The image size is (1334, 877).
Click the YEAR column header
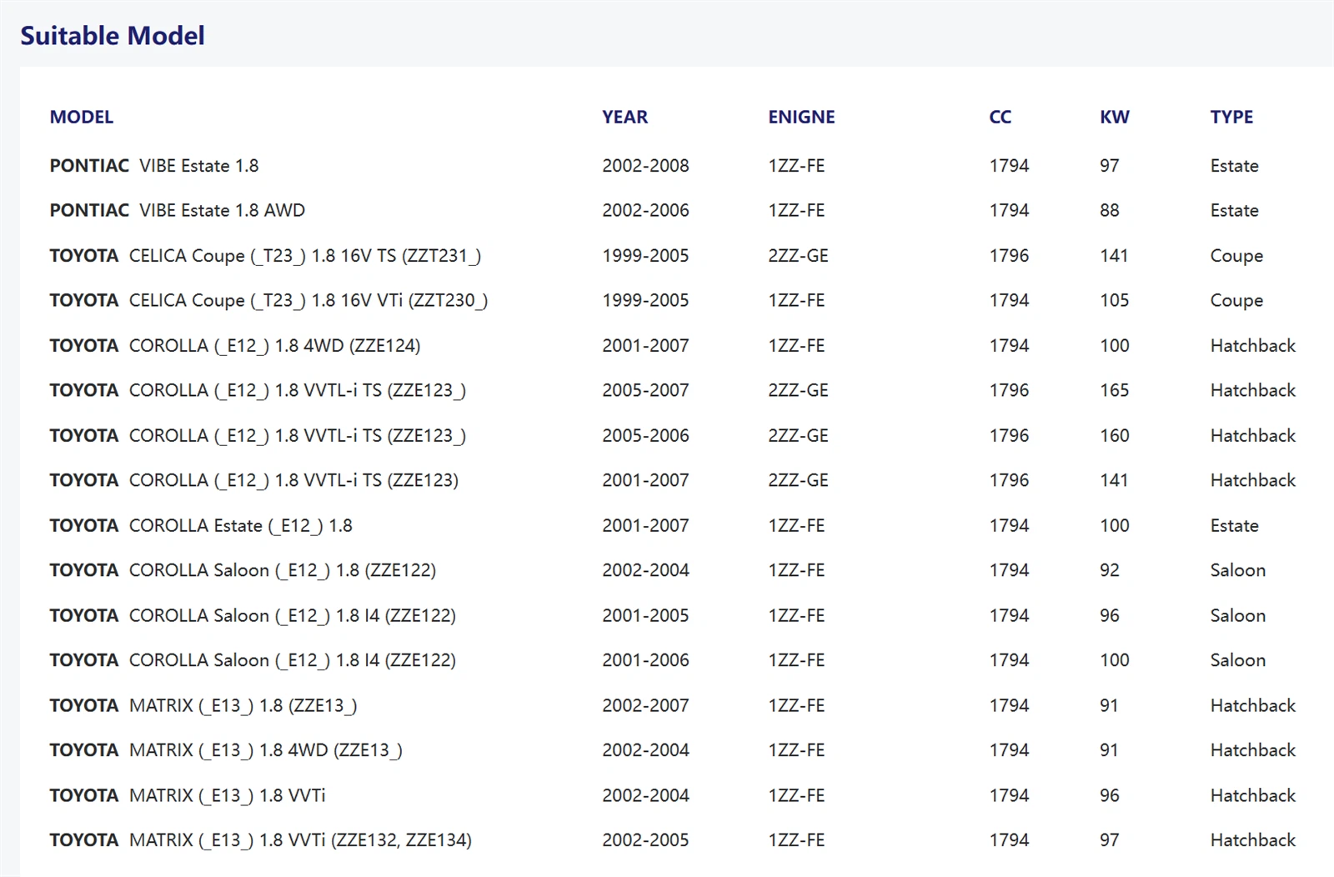tap(625, 117)
